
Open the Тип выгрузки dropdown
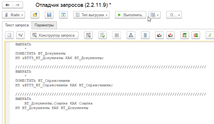pyautogui.click(x=91, y=15)
